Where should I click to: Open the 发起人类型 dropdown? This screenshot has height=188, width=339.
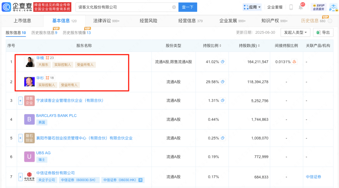coord(295,33)
